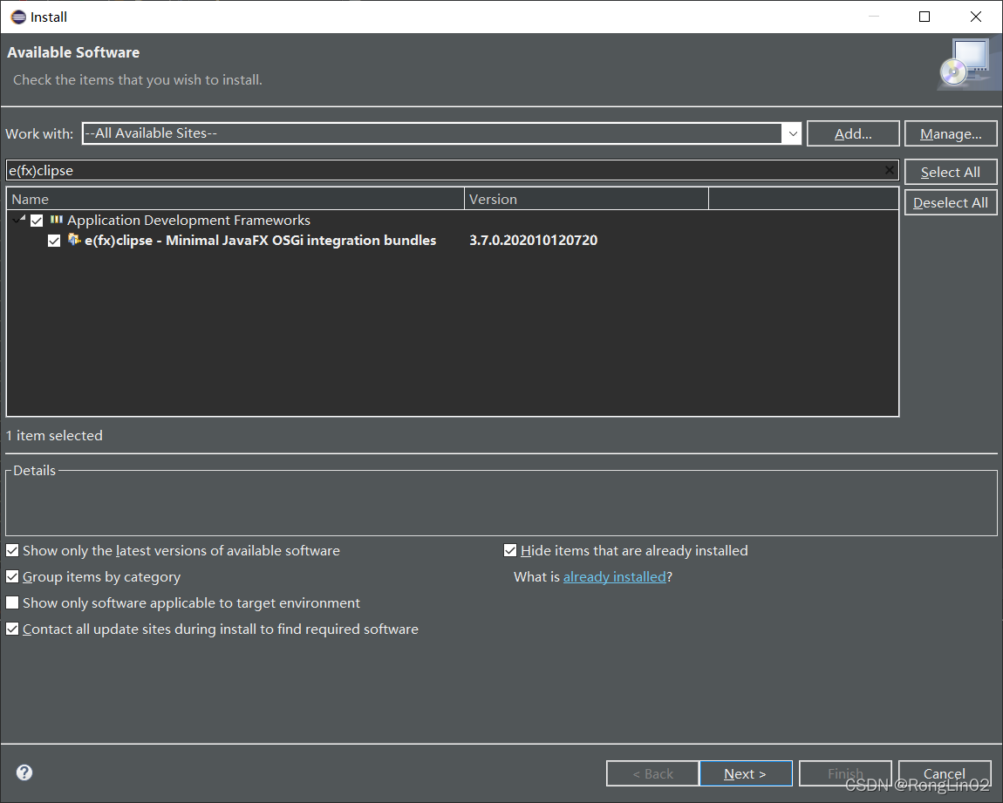Sort by the Name column header
The width and height of the screenshot is (1003, 803).
pyautogui.click(x=235, y=199)
